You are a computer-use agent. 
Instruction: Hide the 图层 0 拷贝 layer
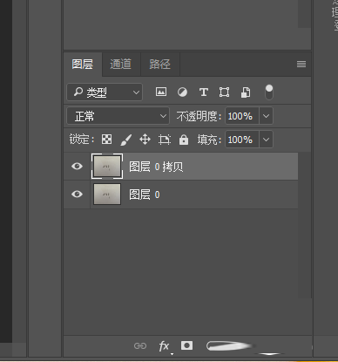tap(77, 166)
